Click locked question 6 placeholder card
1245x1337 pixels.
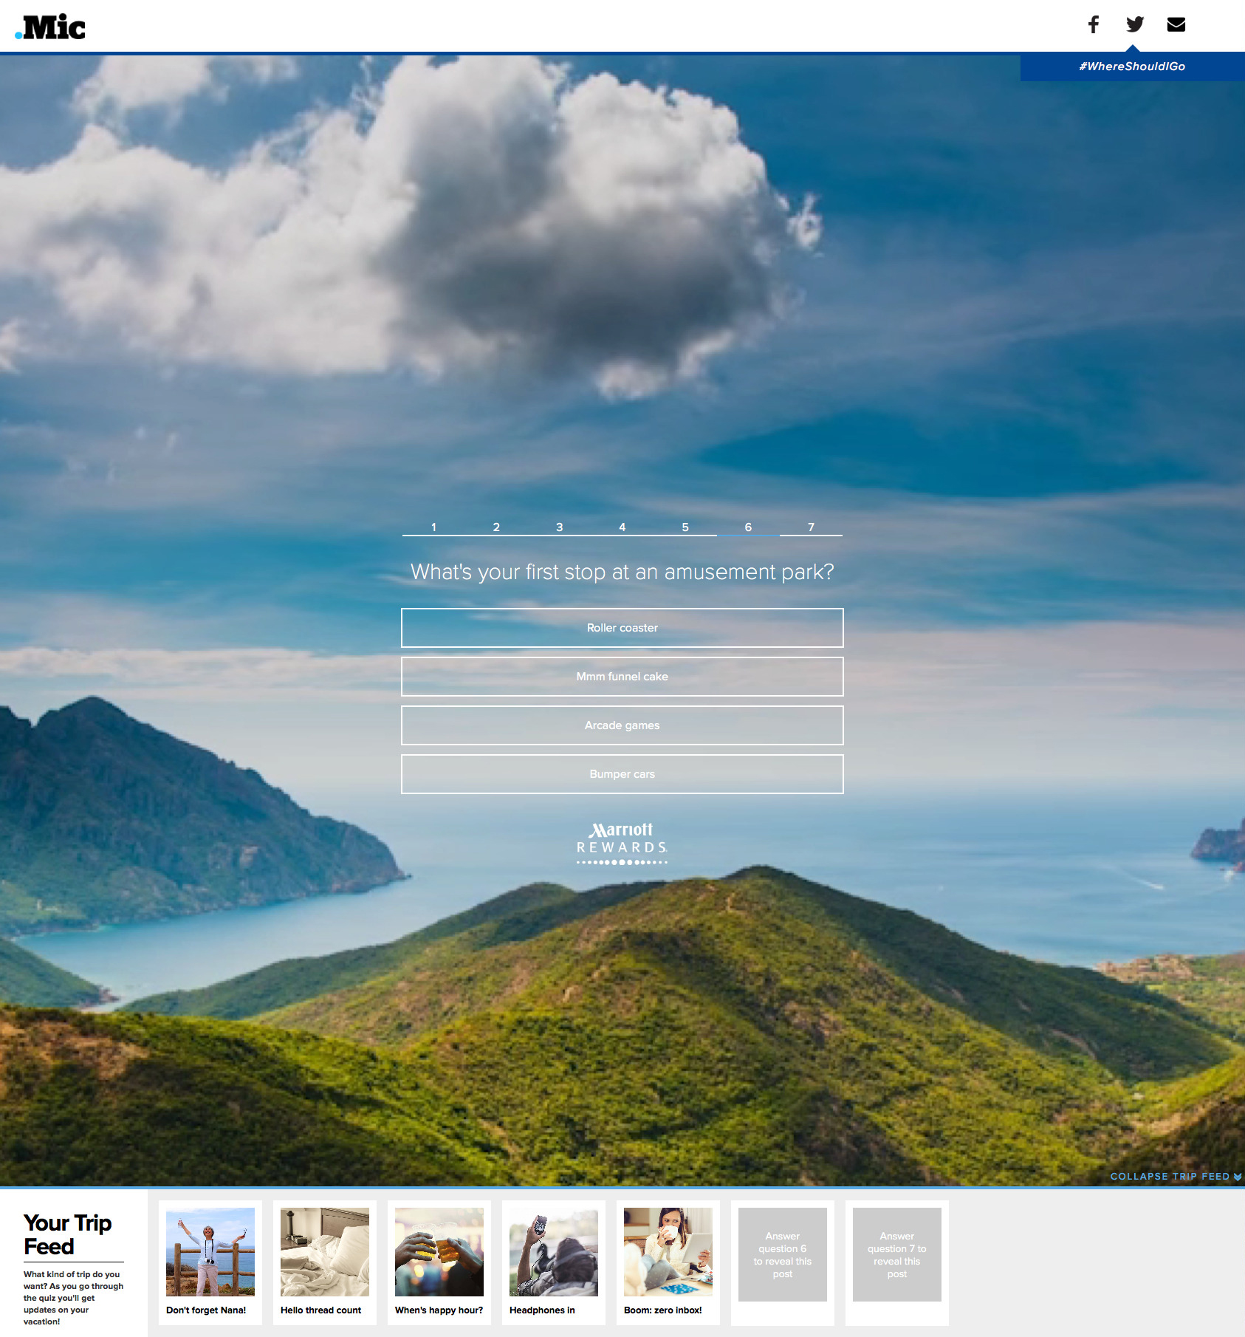click(x=783, y=1254)
